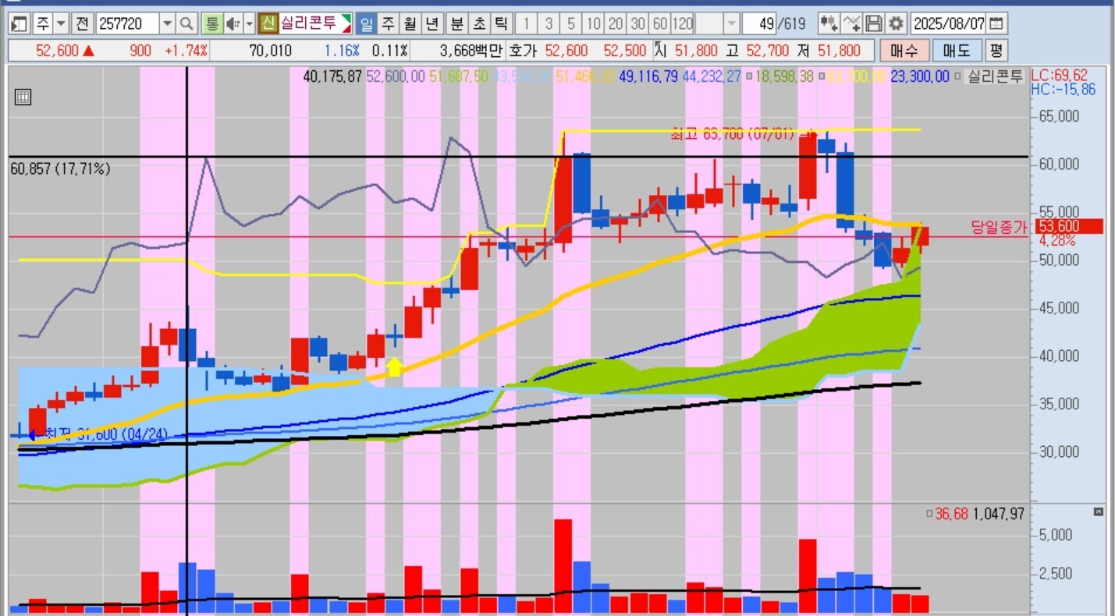Image resolution: width=1115 pixels, height=616 pixels.
Task: Click the 매수 buy button
Action: click(904, 51)
